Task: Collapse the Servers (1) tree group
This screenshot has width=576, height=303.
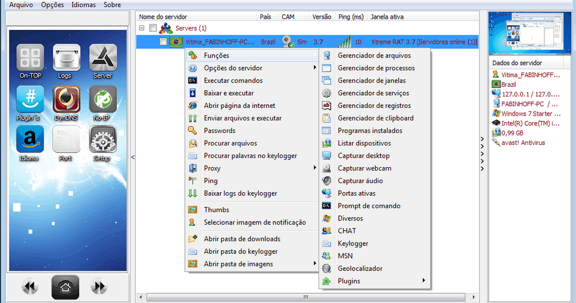Action: click(x=142, y=28)
